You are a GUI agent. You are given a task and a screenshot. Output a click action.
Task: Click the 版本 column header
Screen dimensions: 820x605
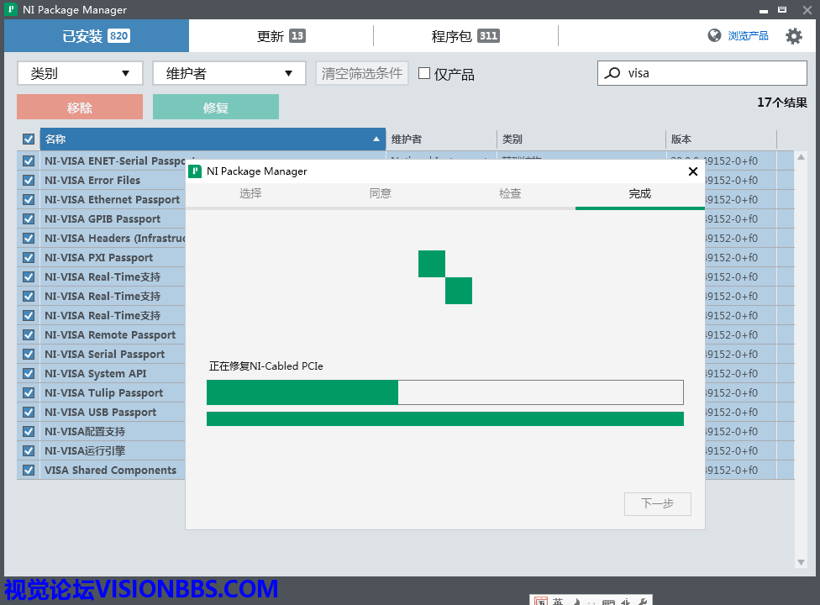coord(721,139)
